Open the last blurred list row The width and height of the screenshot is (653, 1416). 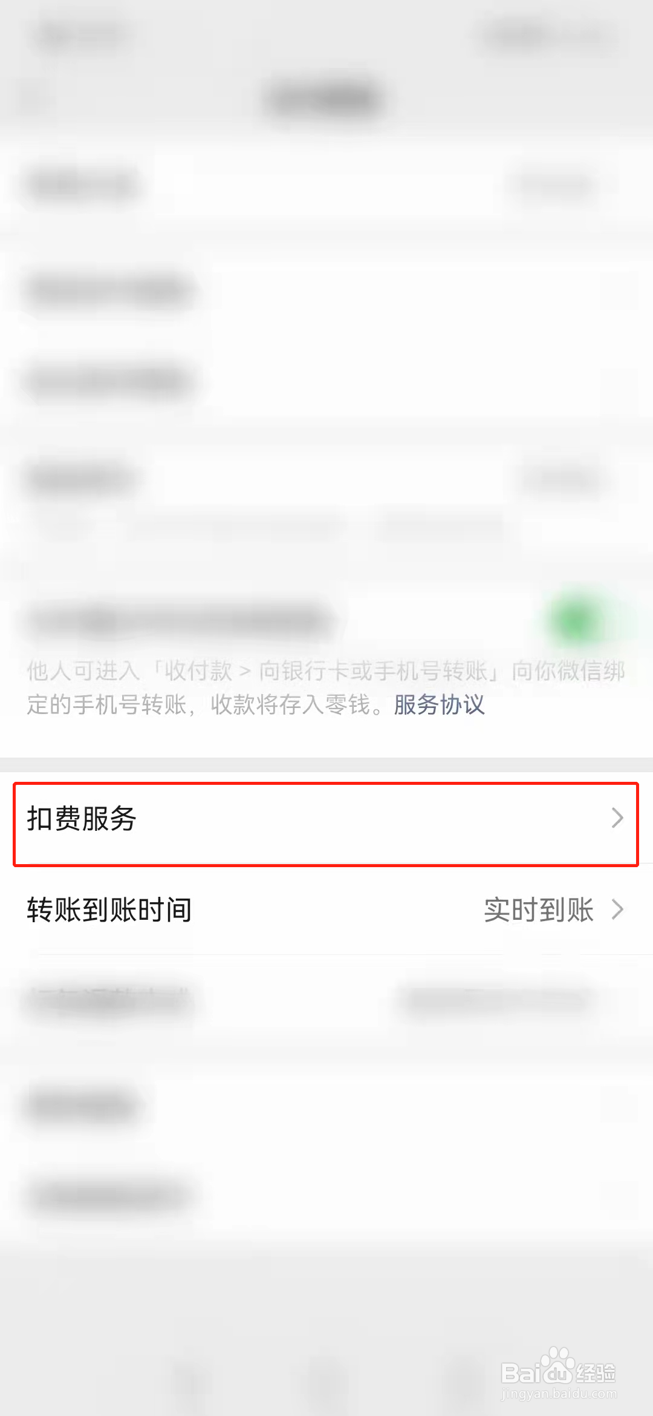tap(326, 1195)
